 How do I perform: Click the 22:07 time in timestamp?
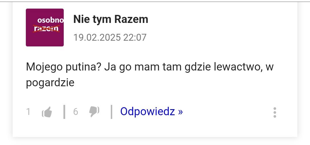[135, 38]
